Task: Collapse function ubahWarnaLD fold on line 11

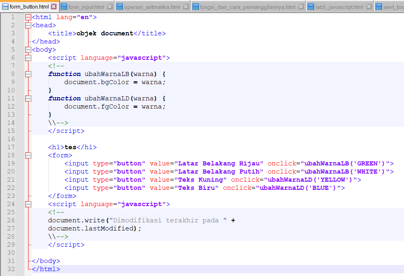Action: click(x=28, y=98)
